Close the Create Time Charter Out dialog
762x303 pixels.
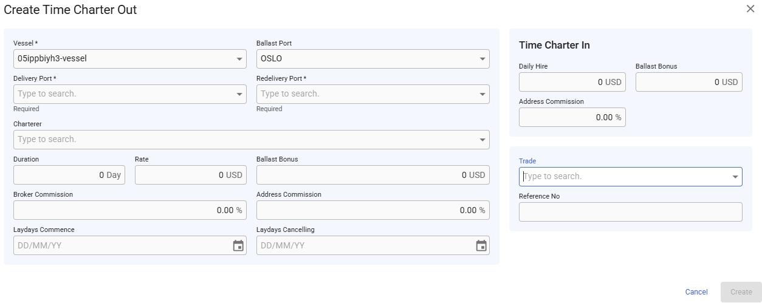(x=750, y=9)
